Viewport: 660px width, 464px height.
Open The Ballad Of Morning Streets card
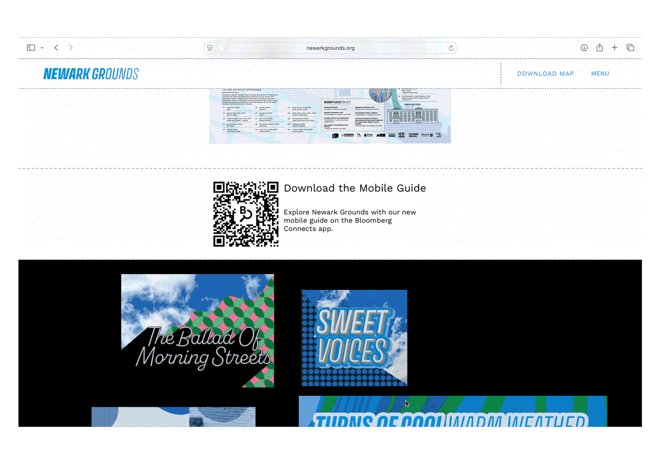(198, 331)
